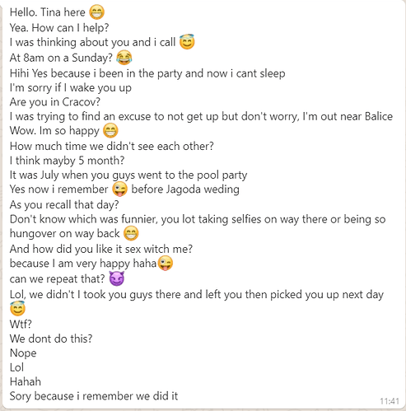Click purple devil emoji after 'repeat that?'
Screen dimensions: 406x411
point(117,278)
